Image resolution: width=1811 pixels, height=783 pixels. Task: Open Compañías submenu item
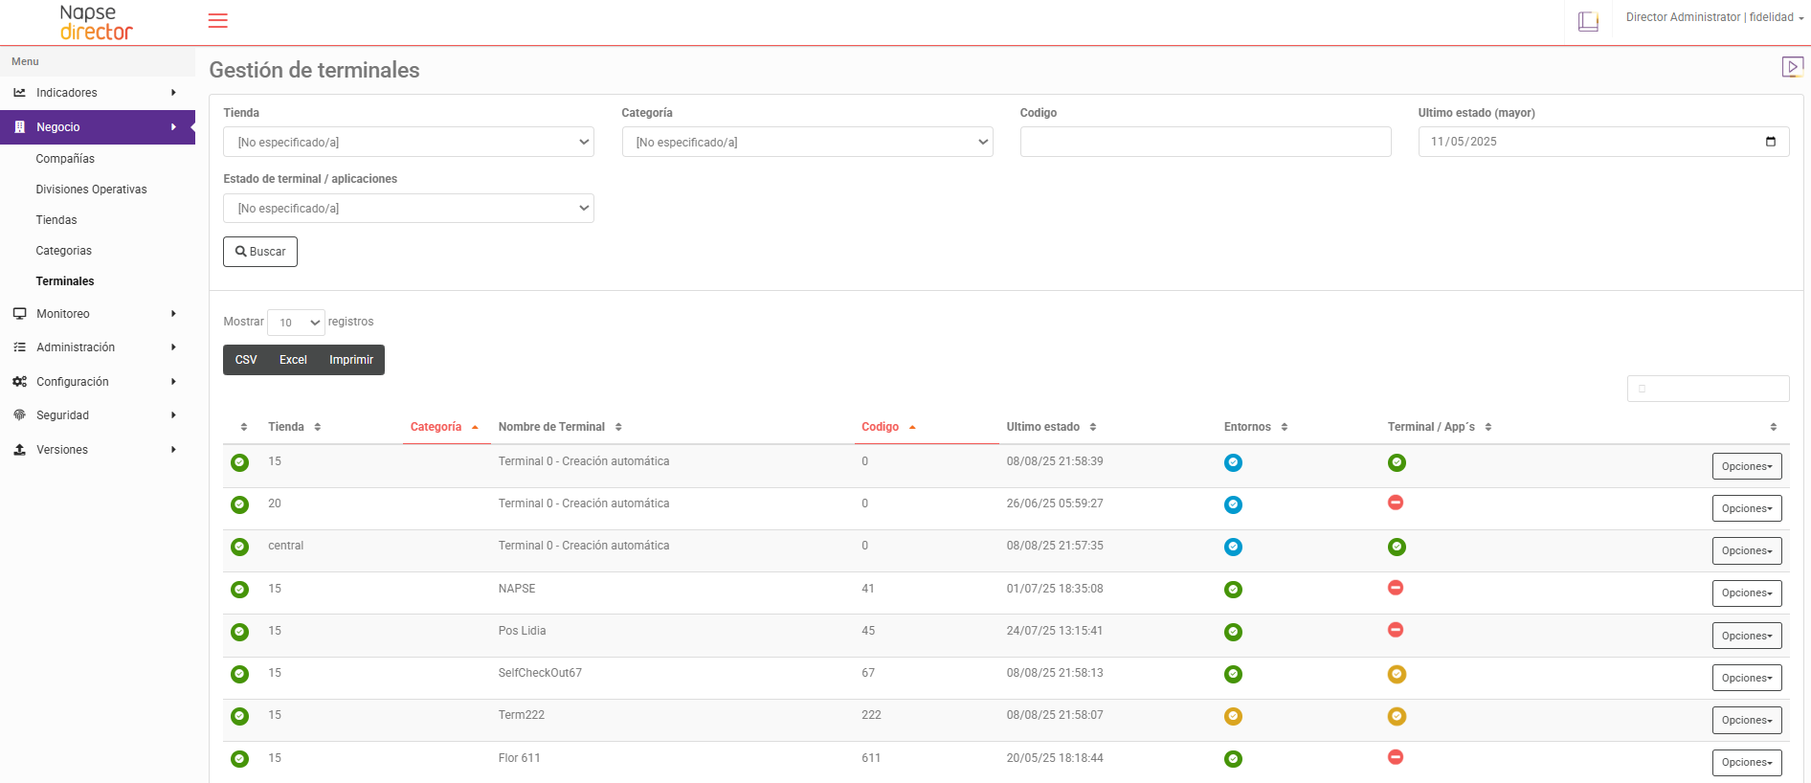point(65,159)
